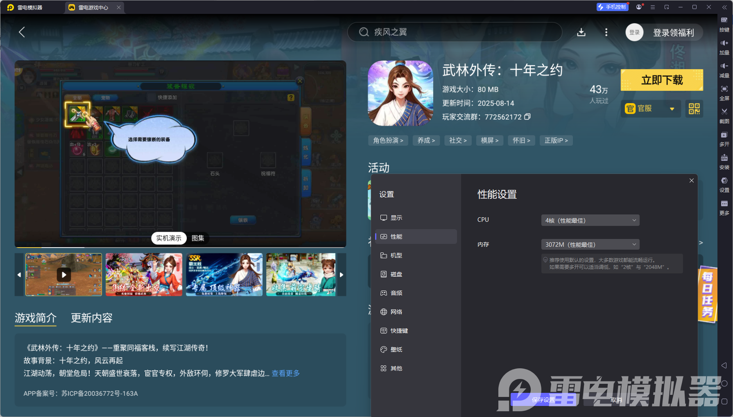This screenshot has width=733, height=417.
Task: Expand the 内存 memory dropdown
Action: [590, 244]
